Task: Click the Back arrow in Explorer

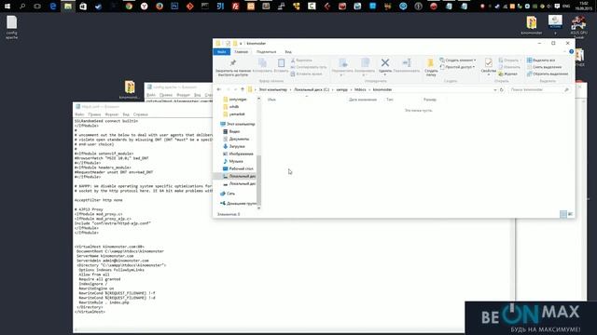Action: [219, 89]
